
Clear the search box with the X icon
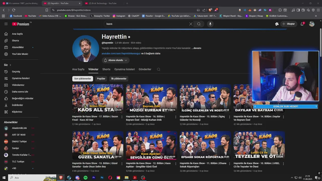point(191,24)
